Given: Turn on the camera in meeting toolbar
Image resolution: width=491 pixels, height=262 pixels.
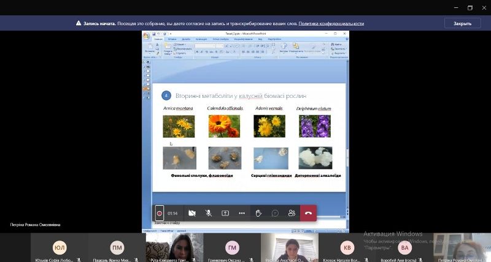Looking at the screenshot, I should (x=192, y=213).
